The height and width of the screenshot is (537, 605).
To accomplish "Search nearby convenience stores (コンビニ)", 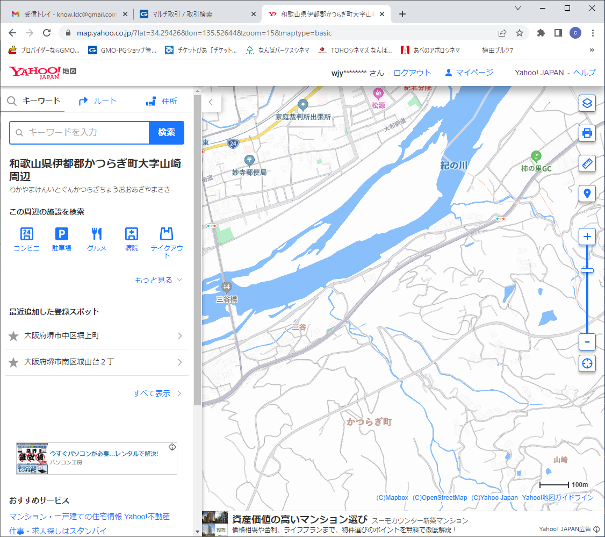I will (x=26, y=239).
